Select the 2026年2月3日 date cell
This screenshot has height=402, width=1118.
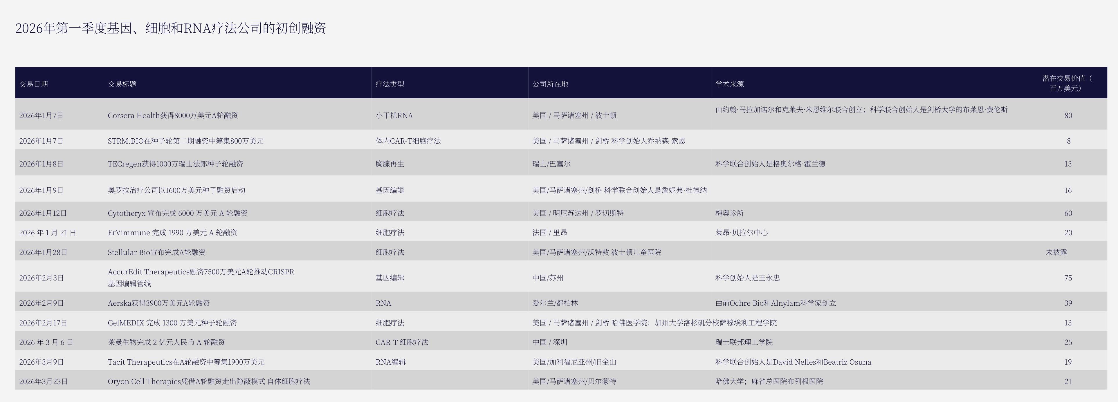click(x=41, y=278)
